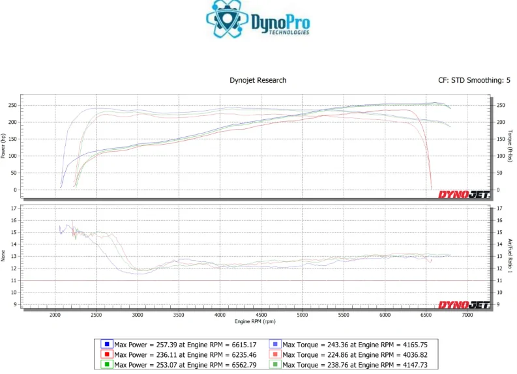Viewport: 517px width, 374px height.
Task: Click the Dynojet logo in the air/fuel chart
Action: tap(464, 305)
